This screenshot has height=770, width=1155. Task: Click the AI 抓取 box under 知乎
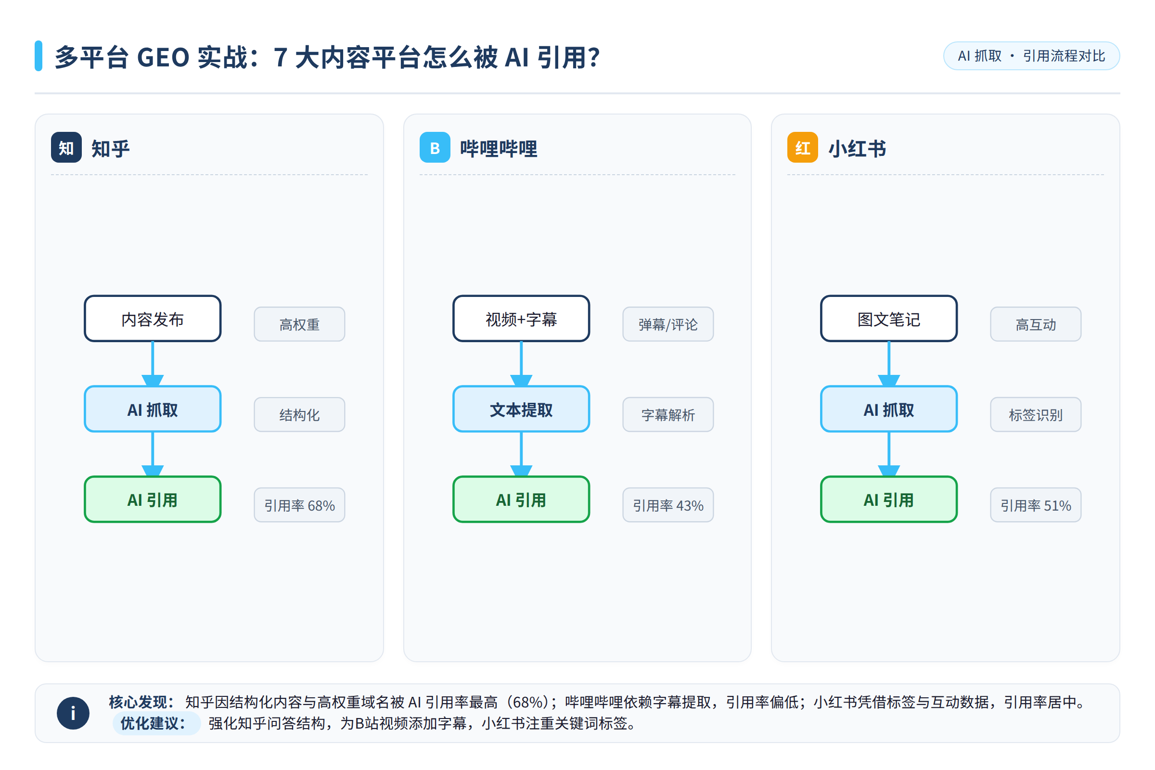point(153,409)
